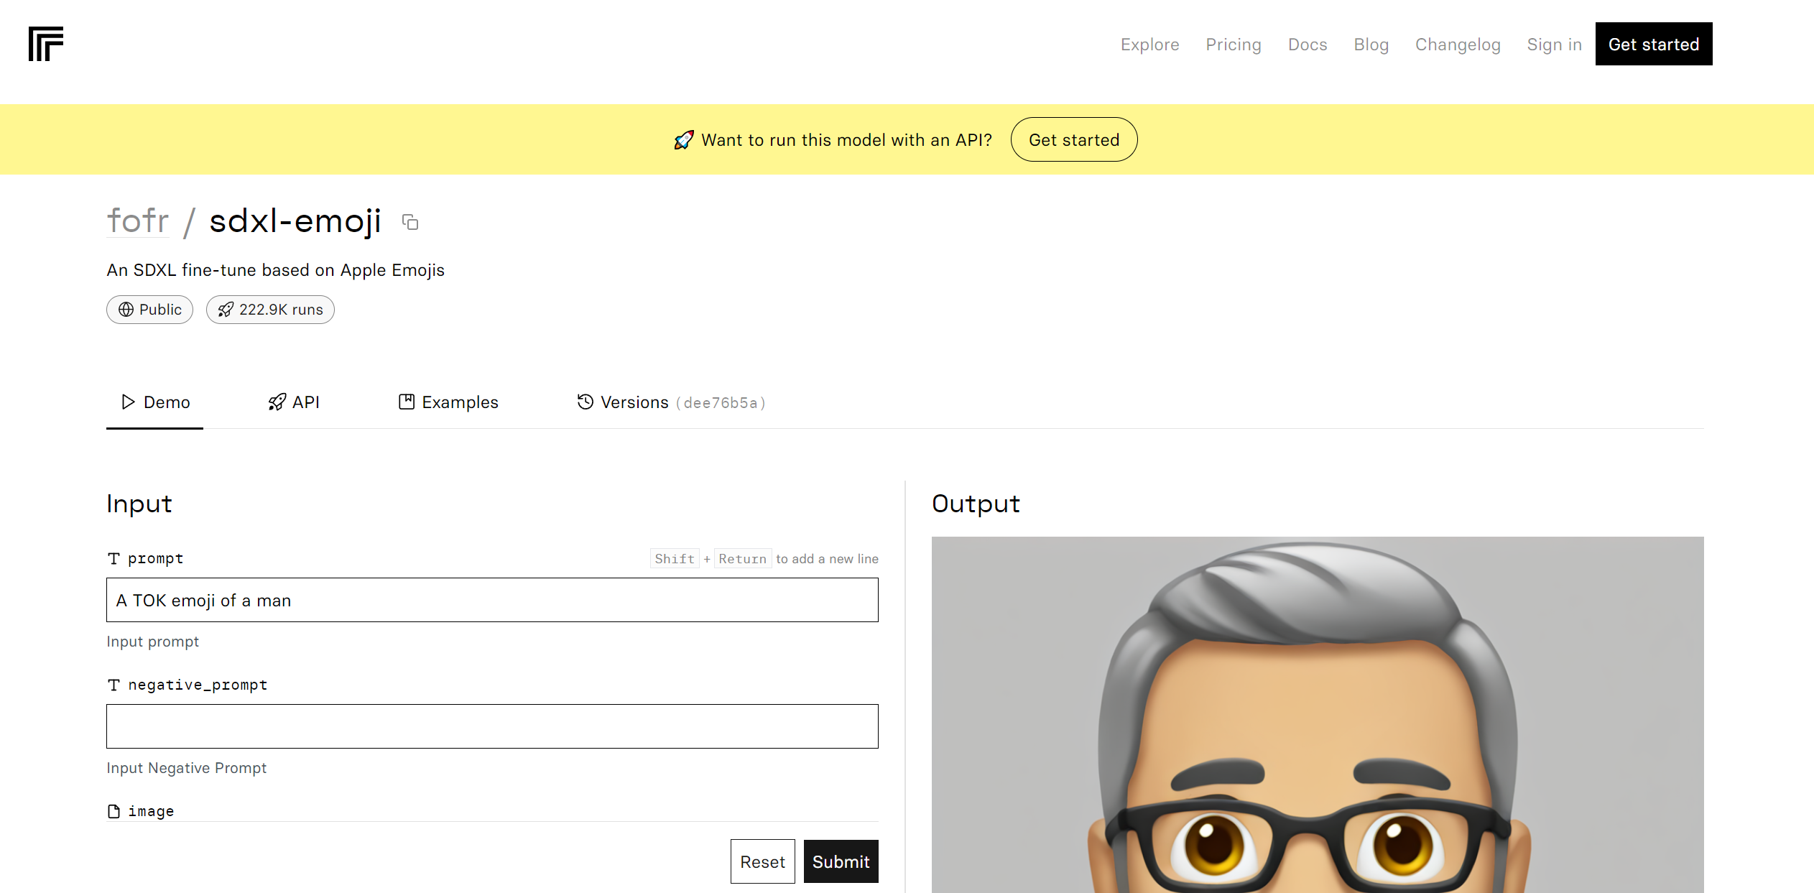Viewport: 1814px width, 893px height.
Task: Focus the negative_prompt text field
Action: pyautogui.click(x=492, y=726)
